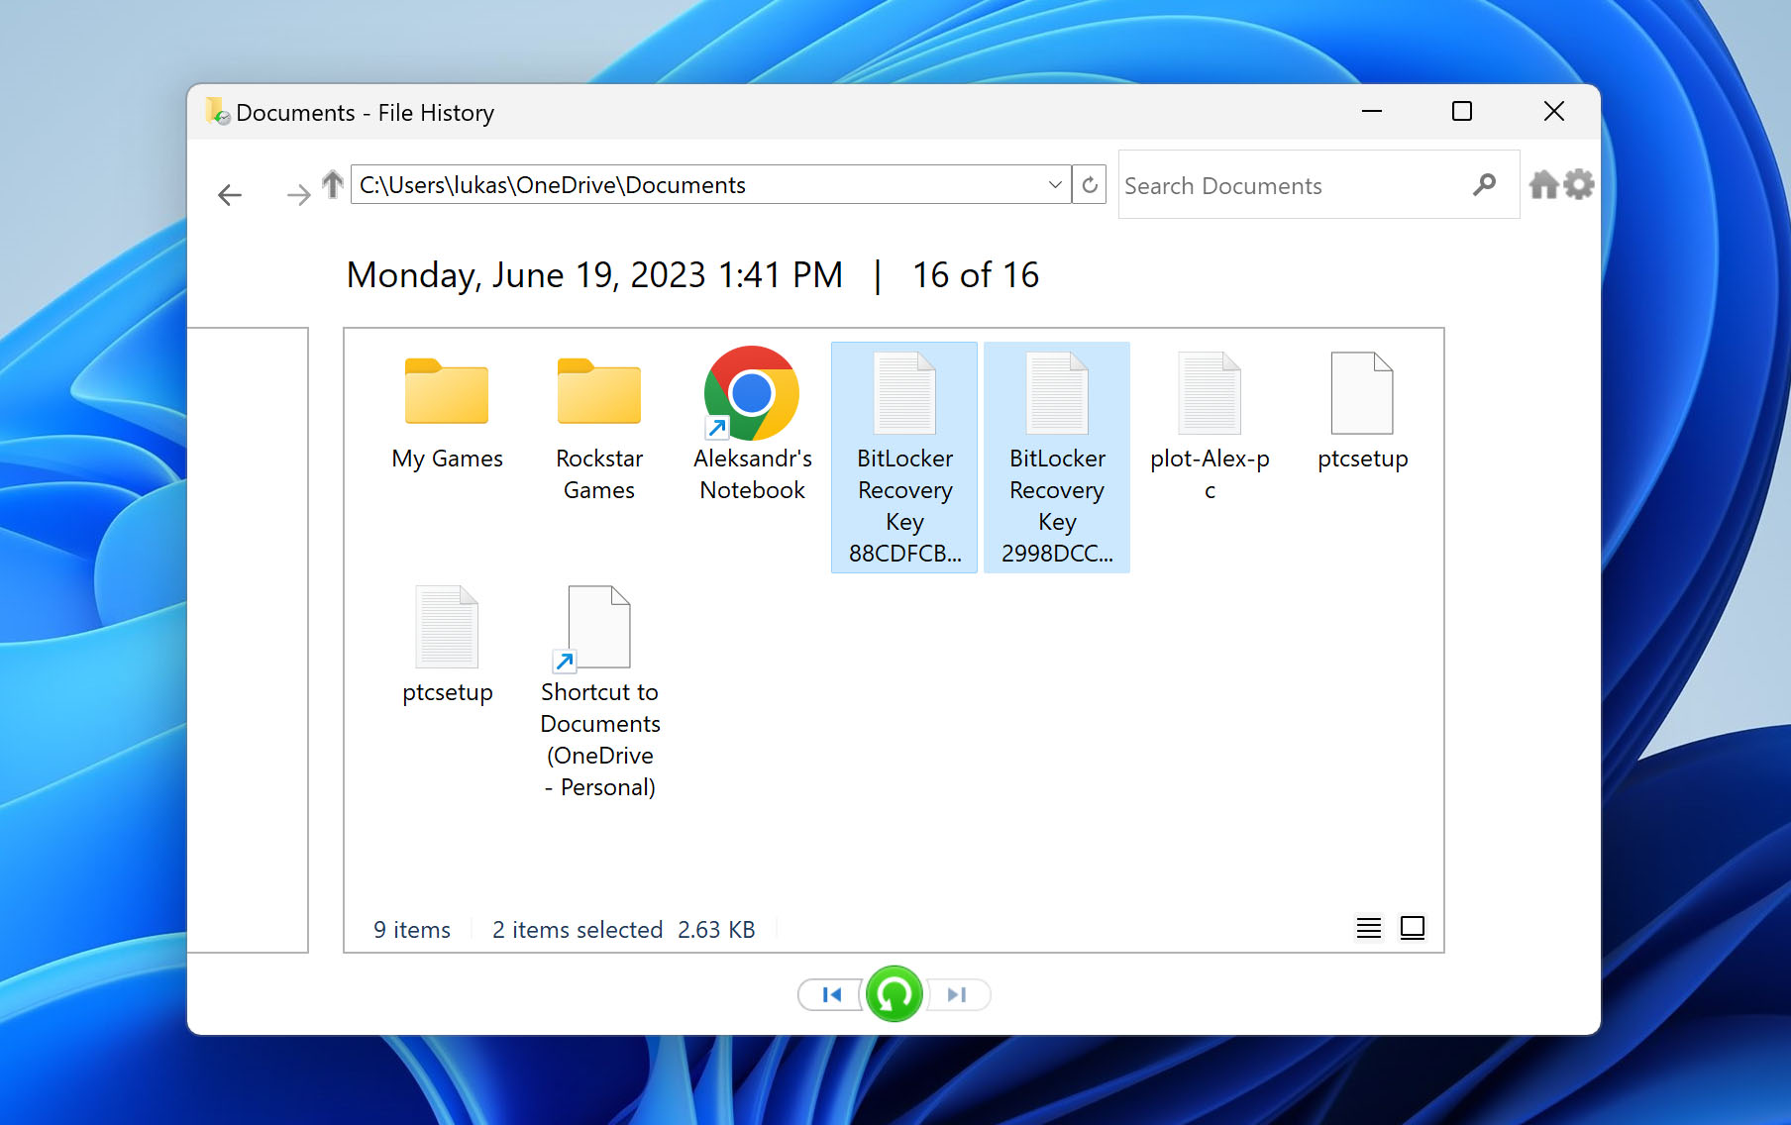The width and height of the screenshot is (1791, 1125).
Task: Select the Rockstar Games folder
Action: pos(599,426)
